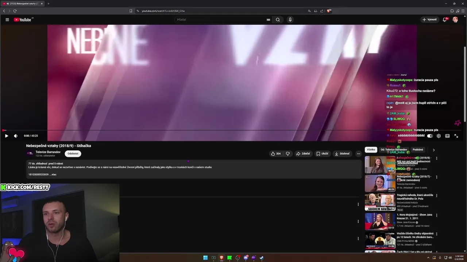The height and width of the screenshot is (262, 467).
Task: Open the Vytvoriť create menu
Action: pyautogui.click(x=429, y=20)
